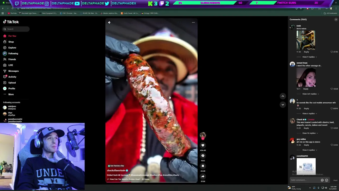Open the Enkh commenter profile name
Viewport: 339px width, 191px height.
click(x=299, y=26)
